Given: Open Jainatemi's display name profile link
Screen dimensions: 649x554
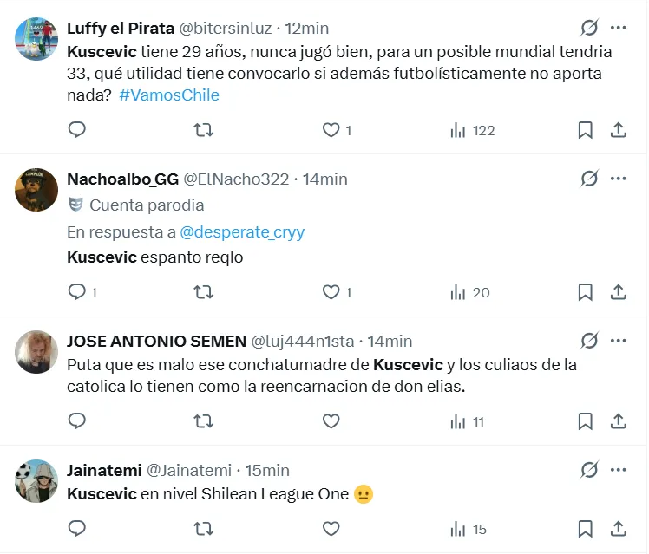Looking at the screenshot, I should coord(104,471).
